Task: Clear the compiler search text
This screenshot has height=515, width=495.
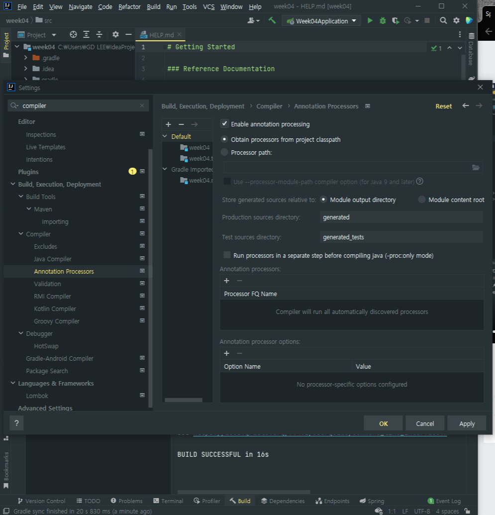Action: click(x=142, y=105)
